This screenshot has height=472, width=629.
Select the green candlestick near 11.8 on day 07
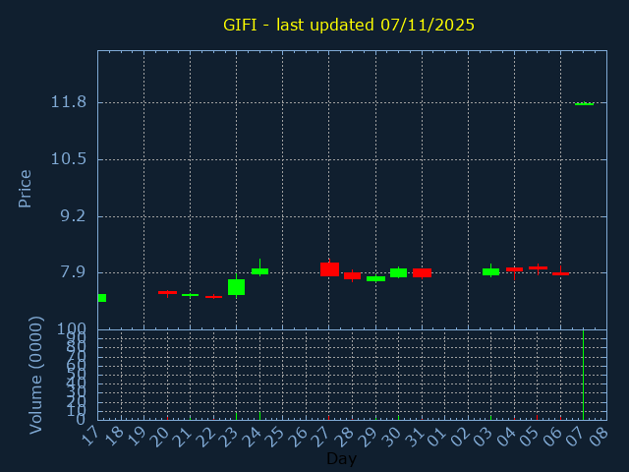click(x=584, y=104)
